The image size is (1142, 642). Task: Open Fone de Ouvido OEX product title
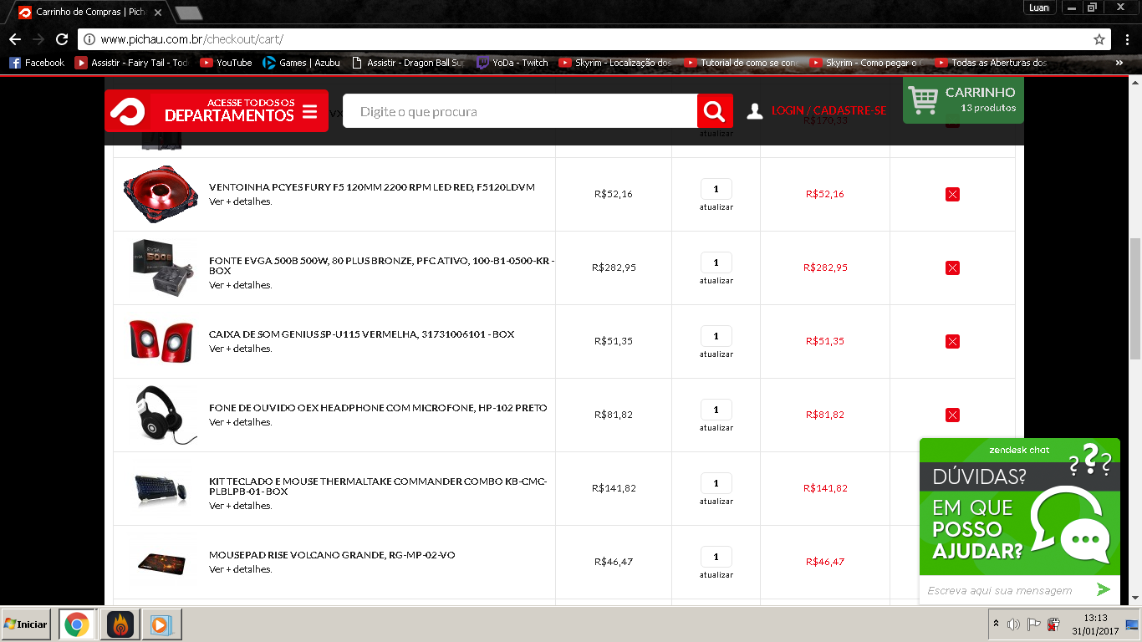[x=378, y=408]
